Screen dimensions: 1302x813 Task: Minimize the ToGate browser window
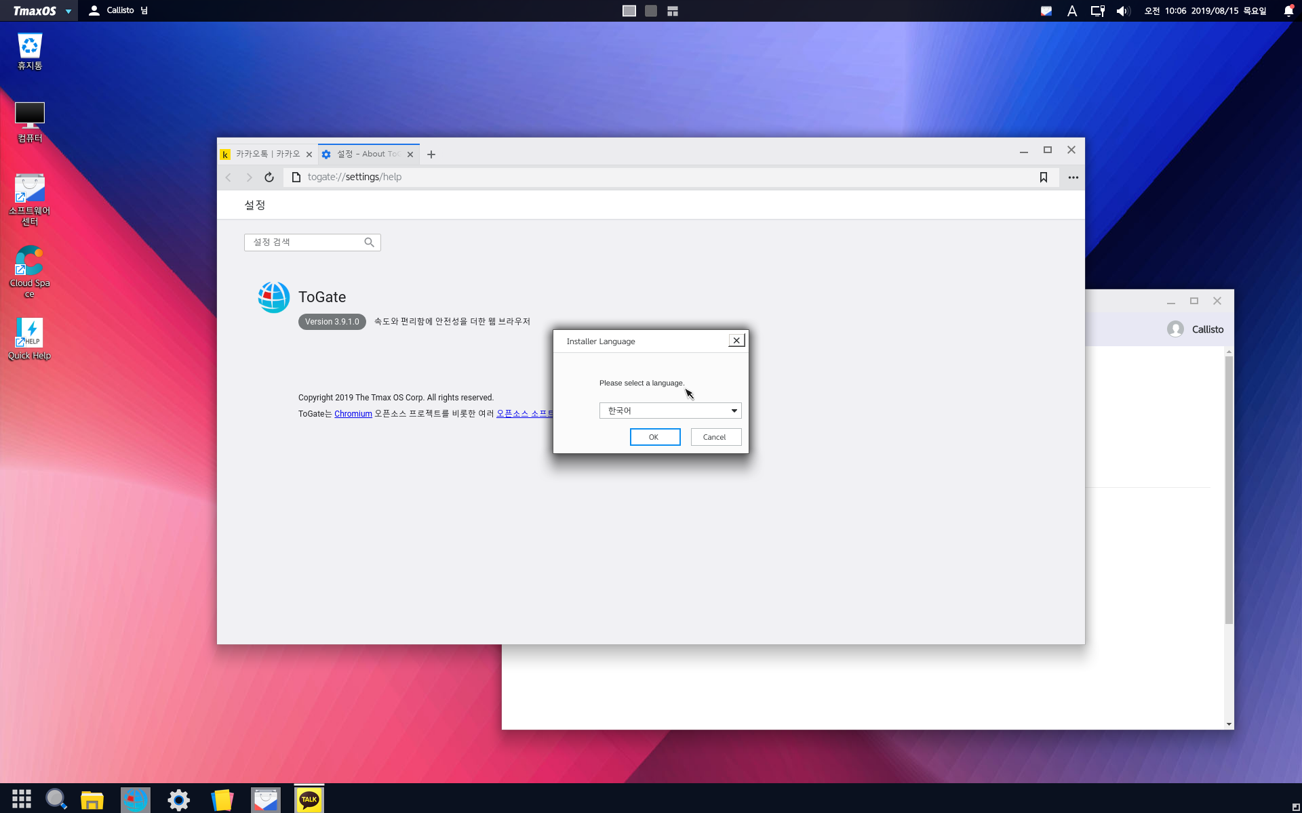(x=1024, y=150)
